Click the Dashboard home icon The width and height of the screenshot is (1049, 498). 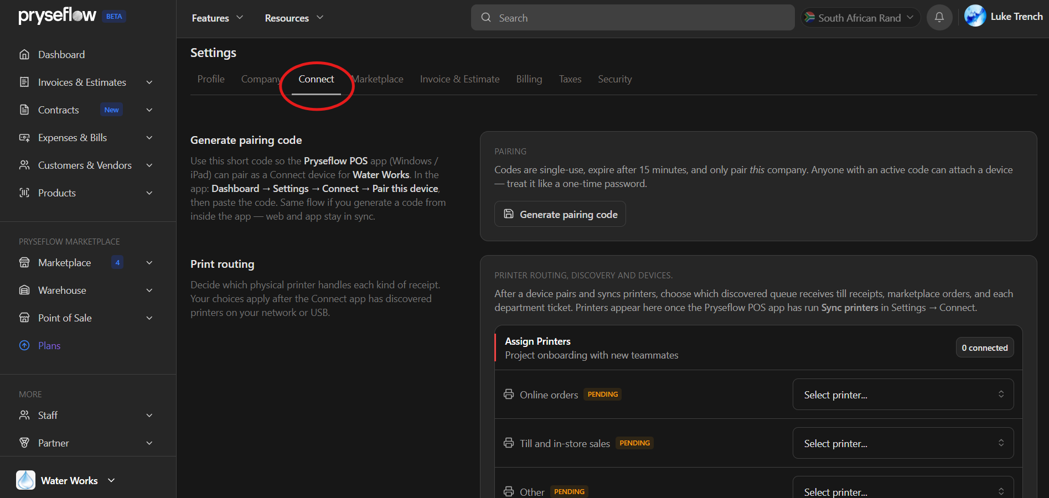click(24, 54)
